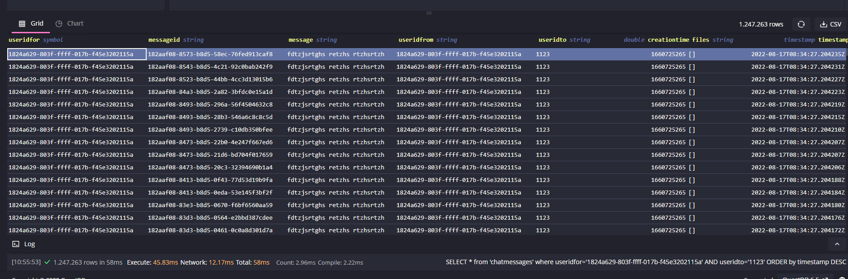848x279 pixels.
Task: Select timestamp 2022-08-17T08:34:27.204235Z
Action: (798, 54)
